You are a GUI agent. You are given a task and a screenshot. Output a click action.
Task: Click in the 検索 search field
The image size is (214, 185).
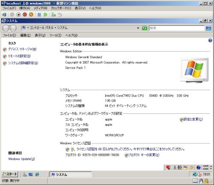[177, 28]
